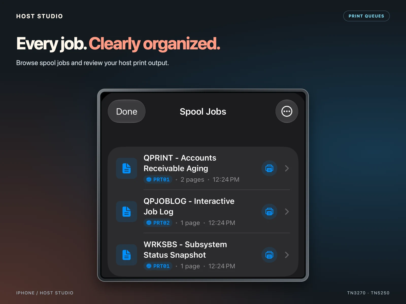Click 'IPHONE / HOST STUDIO' footer text
Viewport: 406px width, 304px height.
pyautogui.click(x=45, y=293)
